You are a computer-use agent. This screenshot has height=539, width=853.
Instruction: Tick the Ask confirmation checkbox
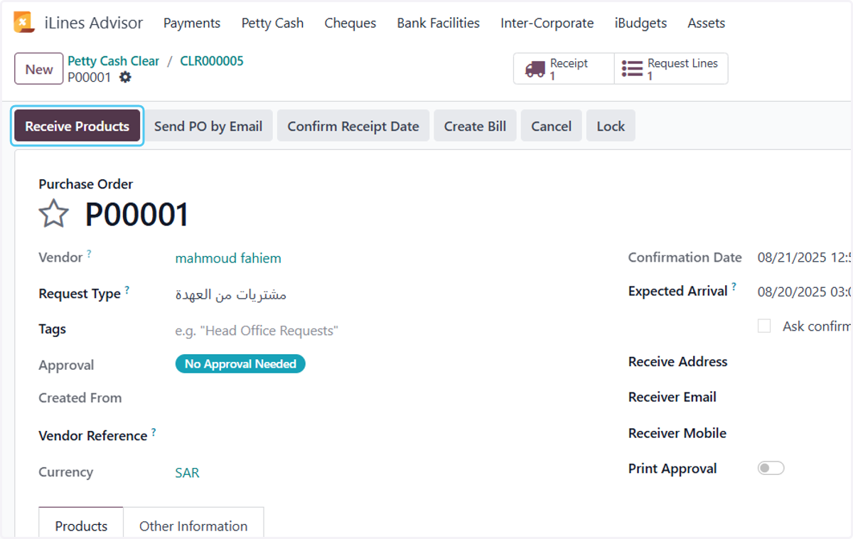coord(764,326)
